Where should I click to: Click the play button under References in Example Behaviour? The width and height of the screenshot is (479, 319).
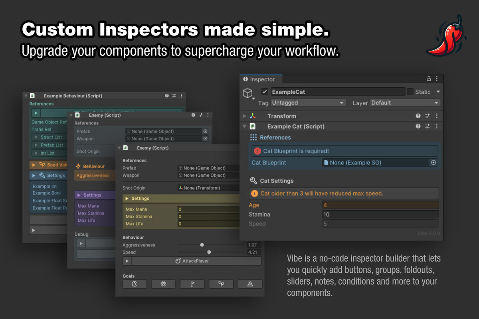(36, 113)
